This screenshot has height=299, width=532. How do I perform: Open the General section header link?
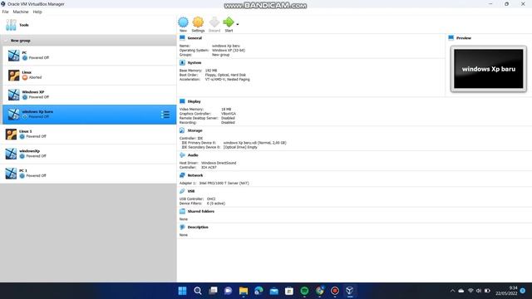(x=195, y=38)
